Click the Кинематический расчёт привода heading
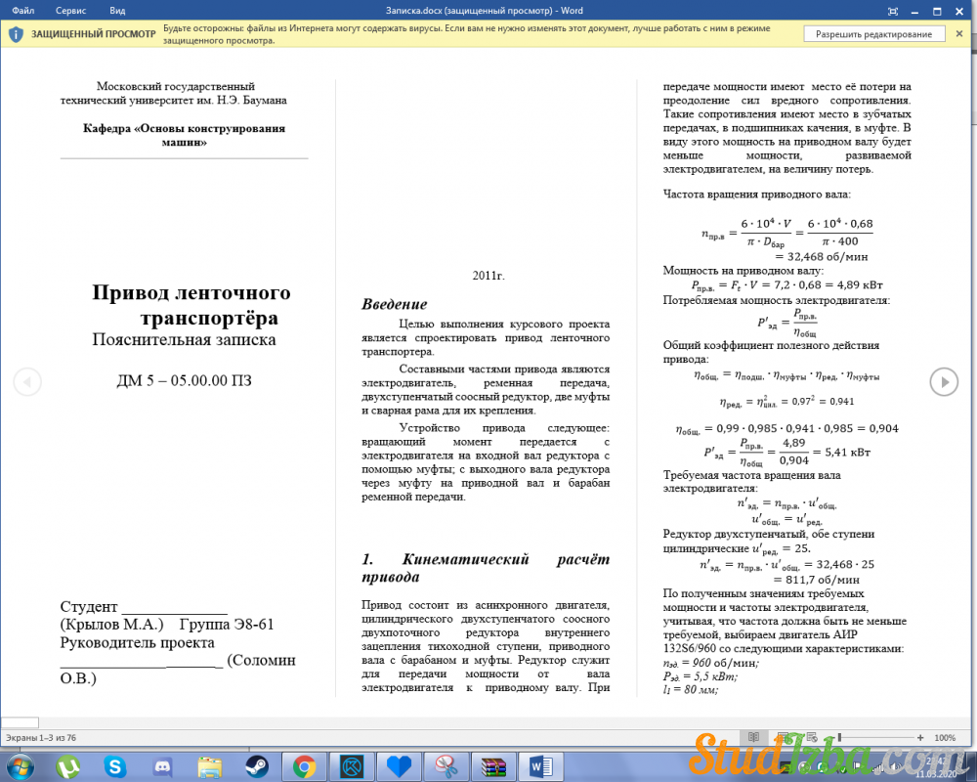This screenshot has height=782, width=977. (x=486, y=568)
